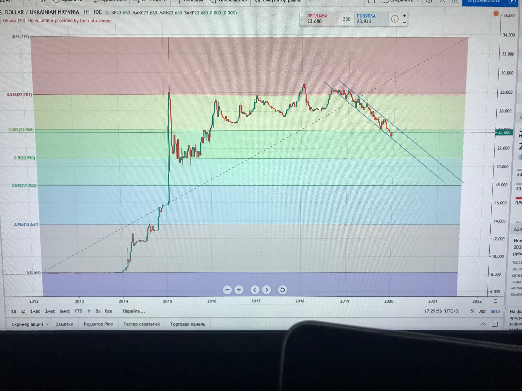Screen dimensions: 522x391
Task: Switch to the 'Торговая панель' tab
Action: (x=187, y=324)
